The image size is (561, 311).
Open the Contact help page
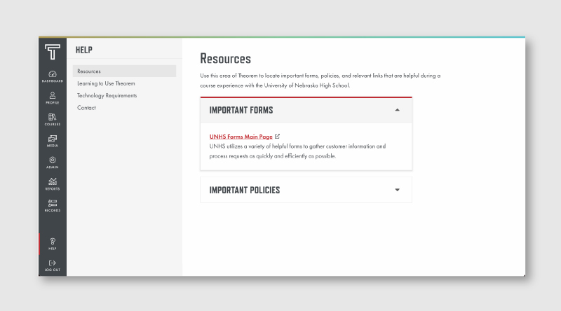point(86,108)
